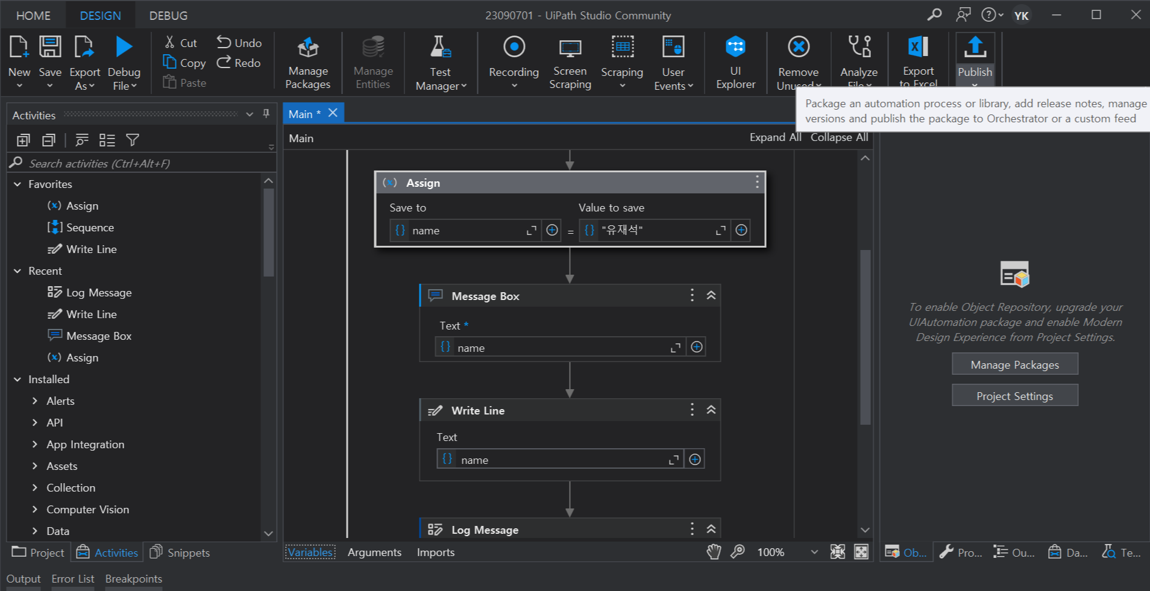Expand the Computer Vision category
This screenshot has height=591, width=1150.
35,510
